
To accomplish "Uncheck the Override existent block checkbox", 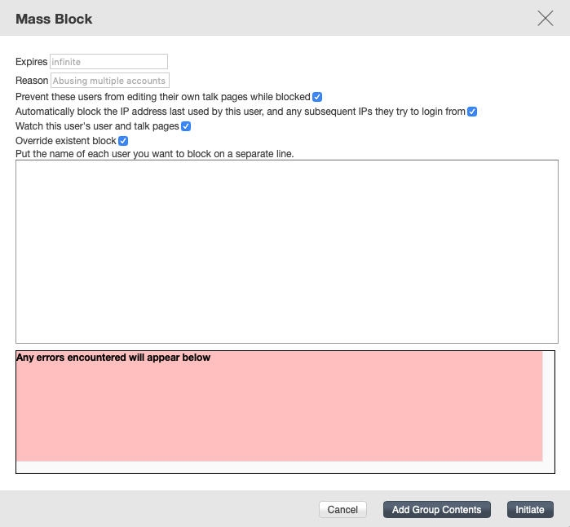I will point(124,141).
